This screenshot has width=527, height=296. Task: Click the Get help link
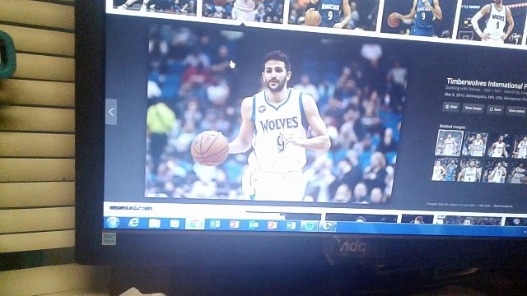(484, 205)
